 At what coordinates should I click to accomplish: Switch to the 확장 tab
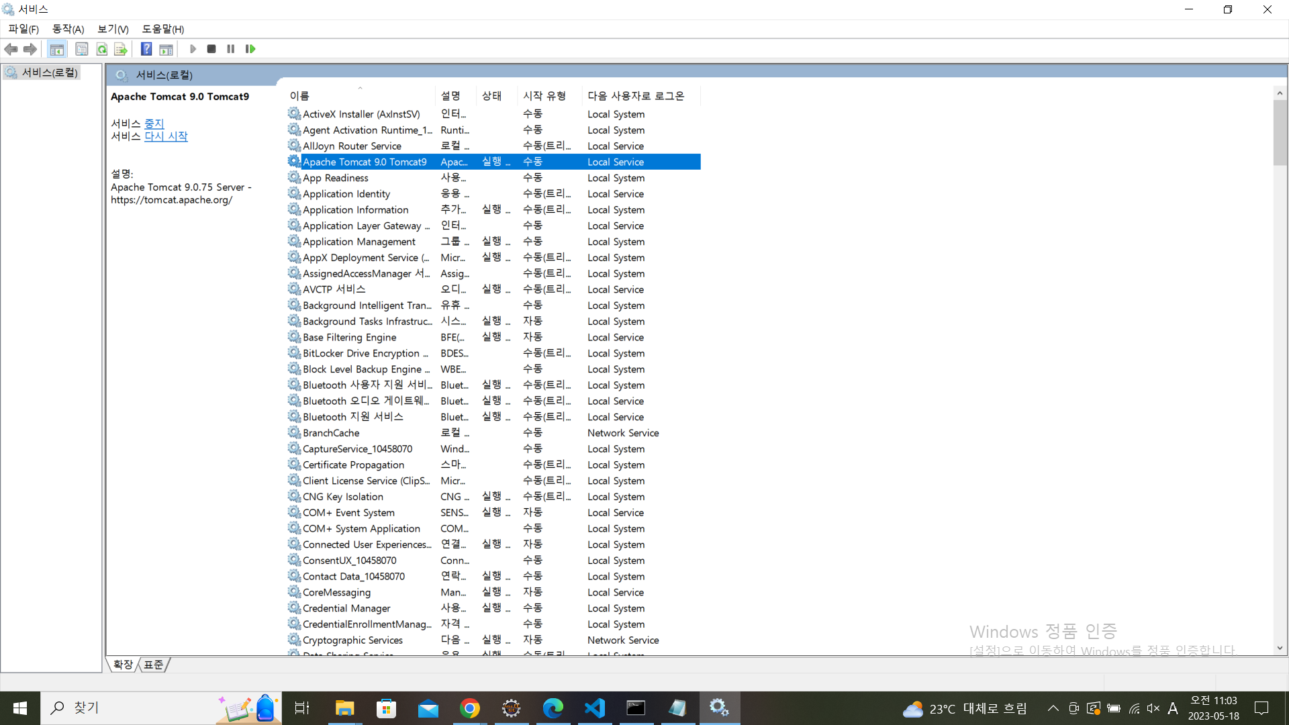pos(123,664)
